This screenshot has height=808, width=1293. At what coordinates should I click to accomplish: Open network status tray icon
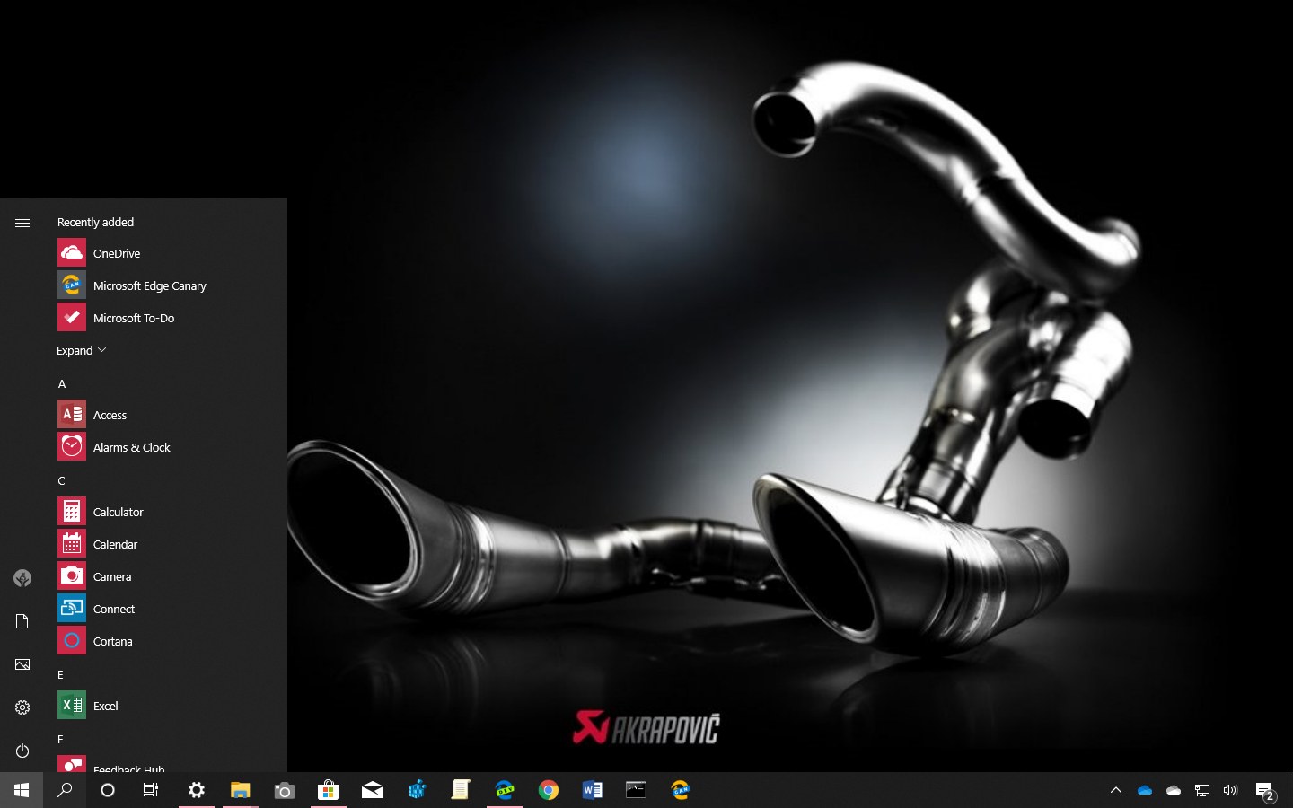pyautogui.click(x=1202, y=790)
